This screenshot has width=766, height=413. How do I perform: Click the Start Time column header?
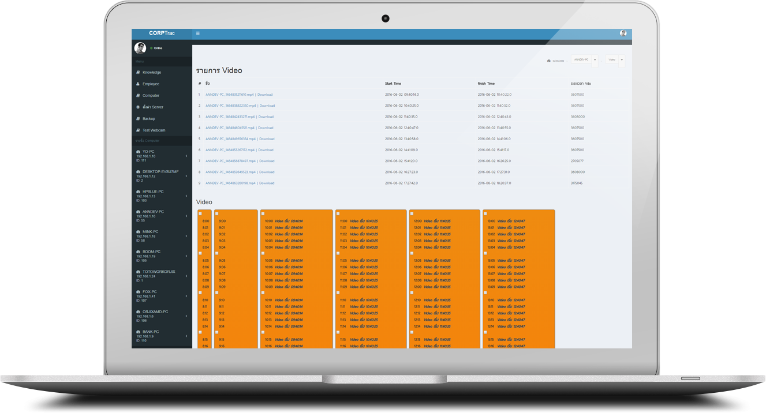click(393, 84)
